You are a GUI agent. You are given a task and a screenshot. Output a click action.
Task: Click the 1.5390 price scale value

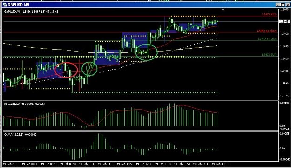(x=284, y=84)
